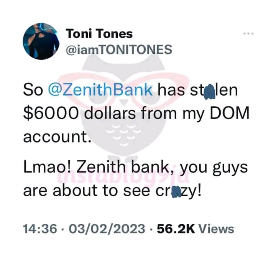Click the 'Lmao!' word in tweet

(x=47, y=167)
